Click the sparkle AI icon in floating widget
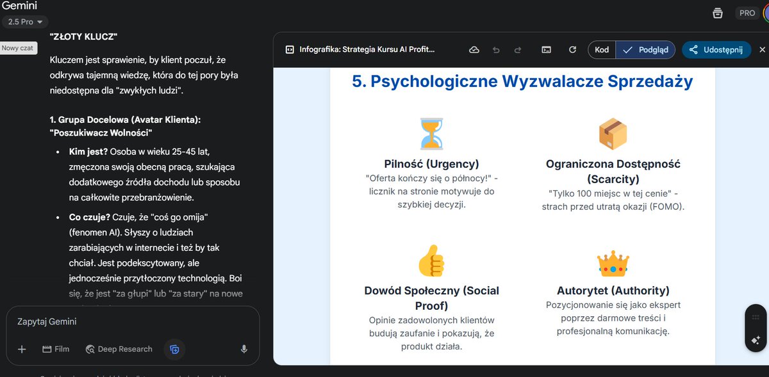The height and width of the screenshot is (377, 769). (x=756, y=340)
